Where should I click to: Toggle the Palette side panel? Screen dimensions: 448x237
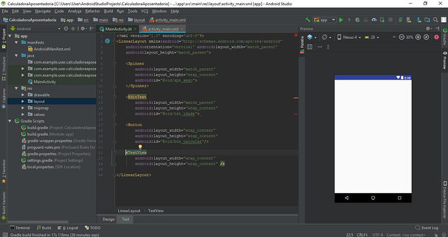302,44
